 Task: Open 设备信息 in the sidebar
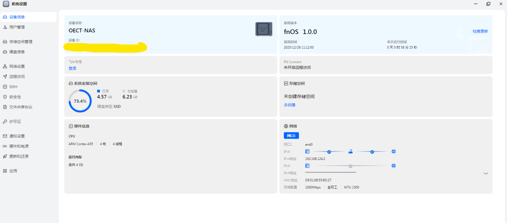[28, 17]
